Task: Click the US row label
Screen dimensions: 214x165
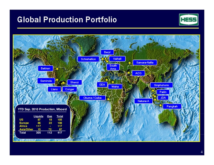Action: pos(21,120)
